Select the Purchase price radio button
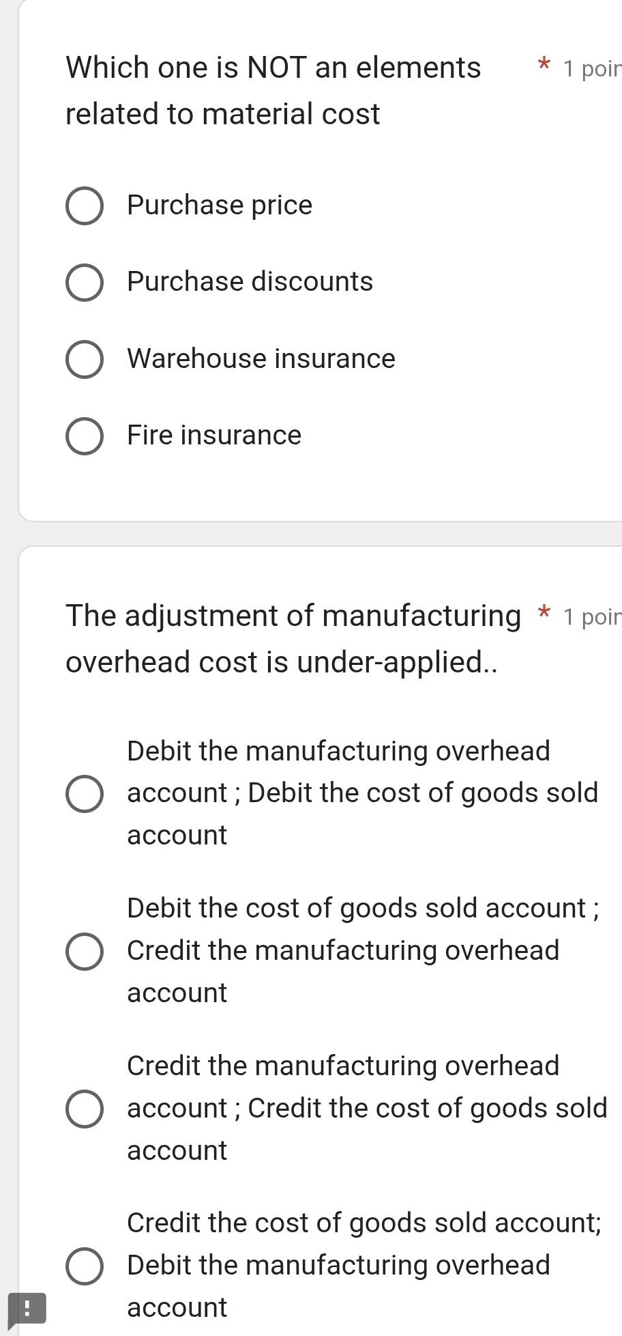Viewport: 622px width, 1336px height. (85, 205)
